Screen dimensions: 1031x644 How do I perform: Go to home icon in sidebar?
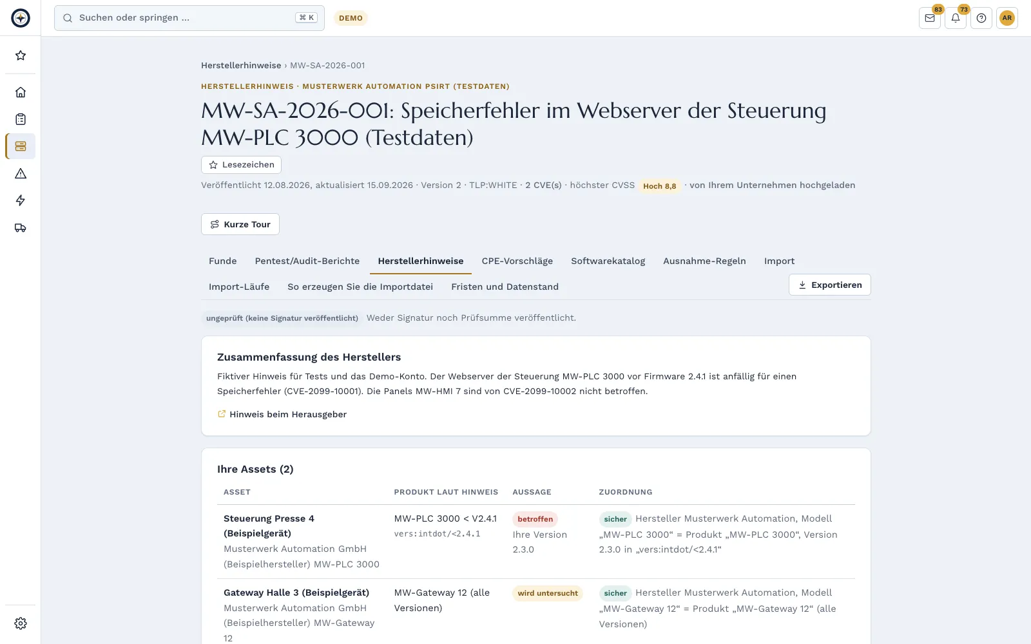(x=21, y=92)
